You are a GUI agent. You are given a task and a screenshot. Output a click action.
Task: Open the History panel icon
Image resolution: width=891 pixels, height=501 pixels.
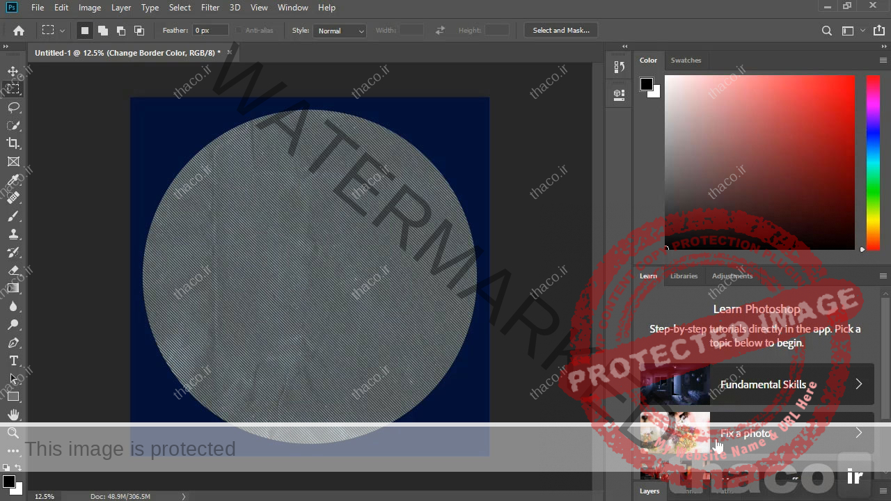point(619,67)
